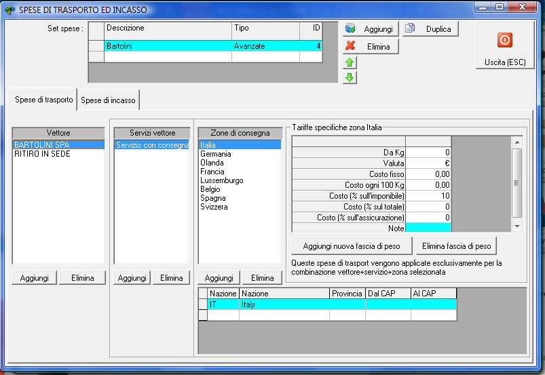Click the red Uscita (ESC) exit button
The width and height of the screenshot is (545, 375).
(x=504, y=46)
